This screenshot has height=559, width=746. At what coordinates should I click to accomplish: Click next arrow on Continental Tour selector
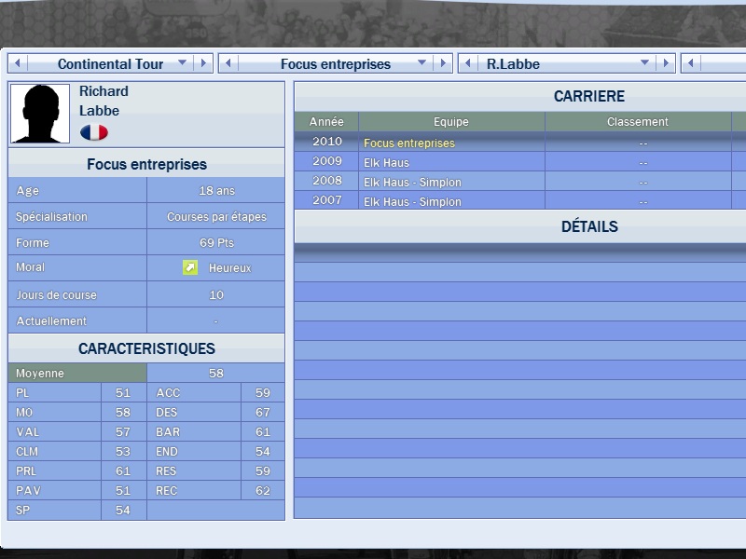tap(202, 63)
